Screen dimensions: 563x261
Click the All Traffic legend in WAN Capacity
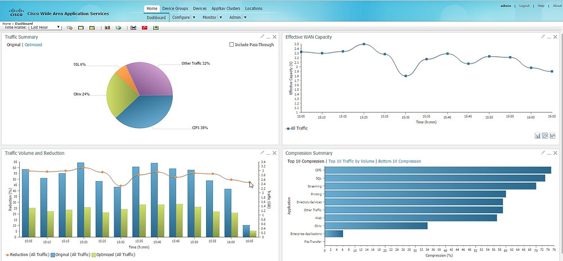pos(297,128)
